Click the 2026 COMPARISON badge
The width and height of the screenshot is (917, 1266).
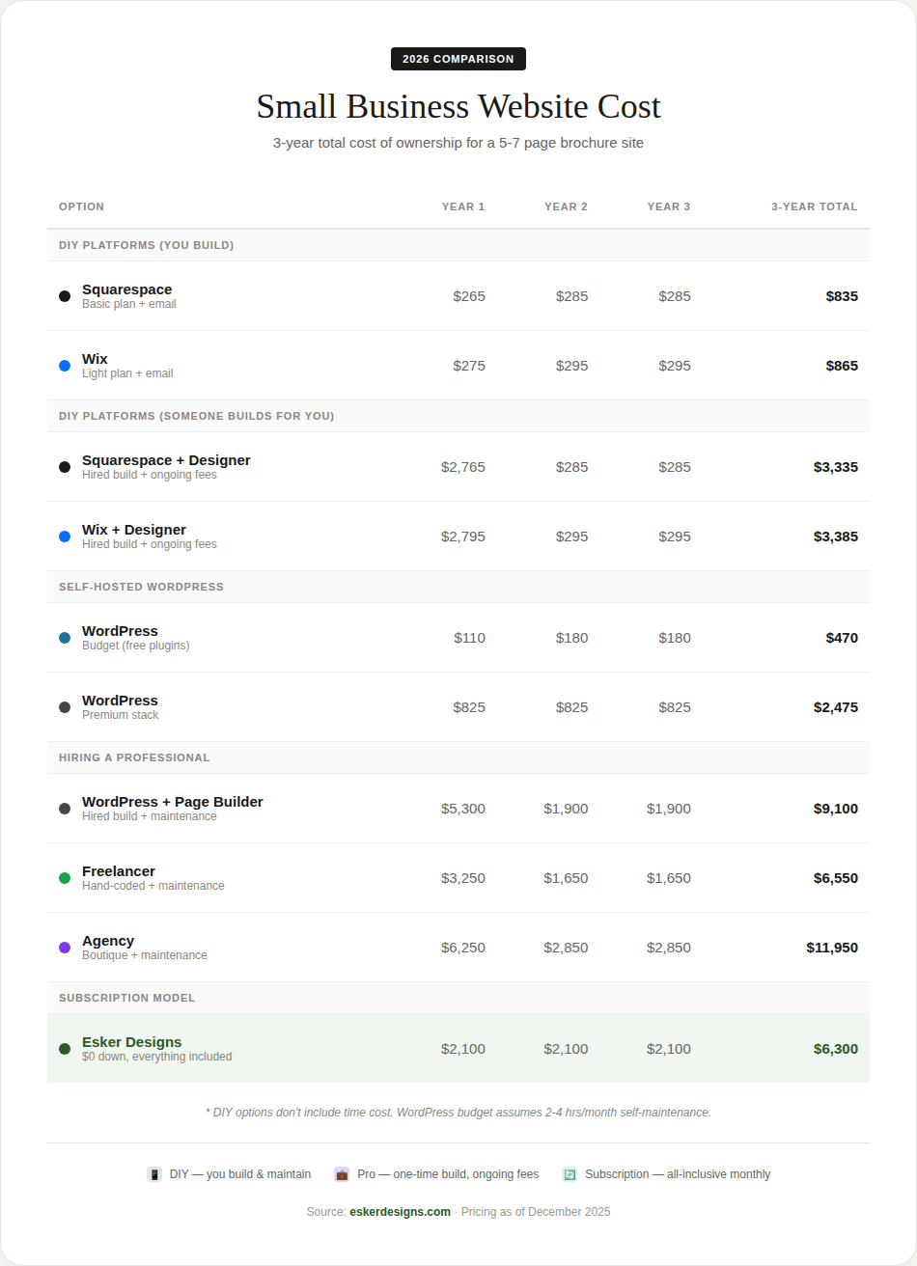[458, 59]
